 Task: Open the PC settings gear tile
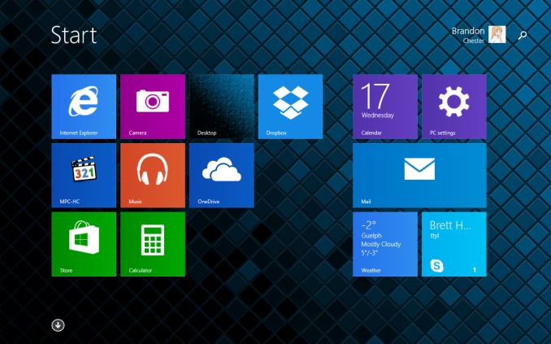tap(454, 107)
